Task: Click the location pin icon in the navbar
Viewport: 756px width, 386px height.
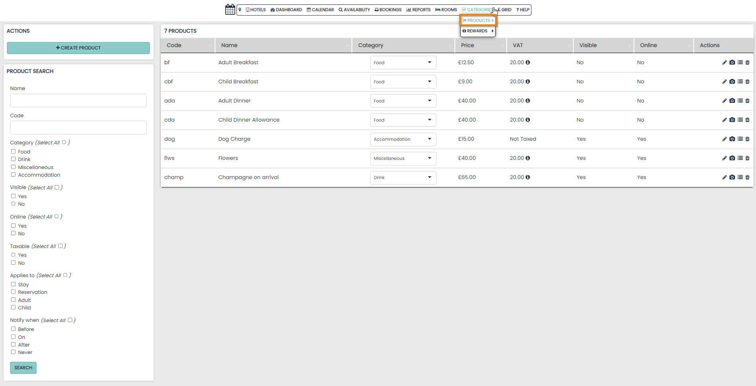Action: [240, 10]
